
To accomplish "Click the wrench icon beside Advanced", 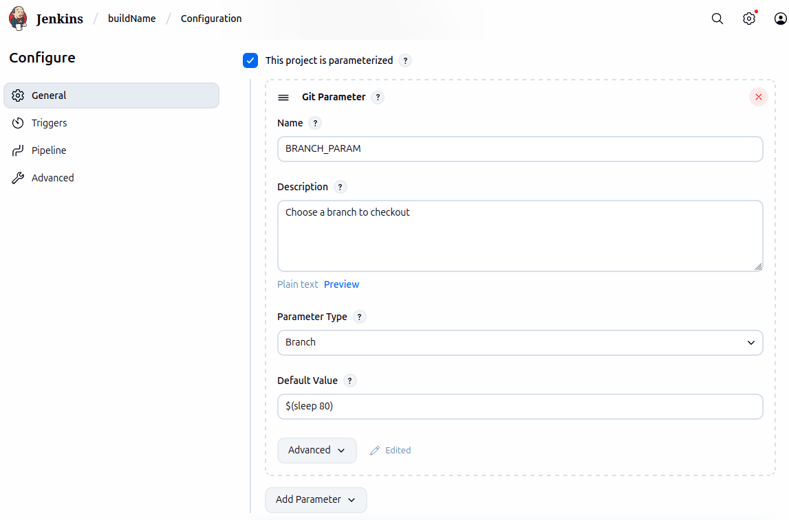I will coord(18,177).
